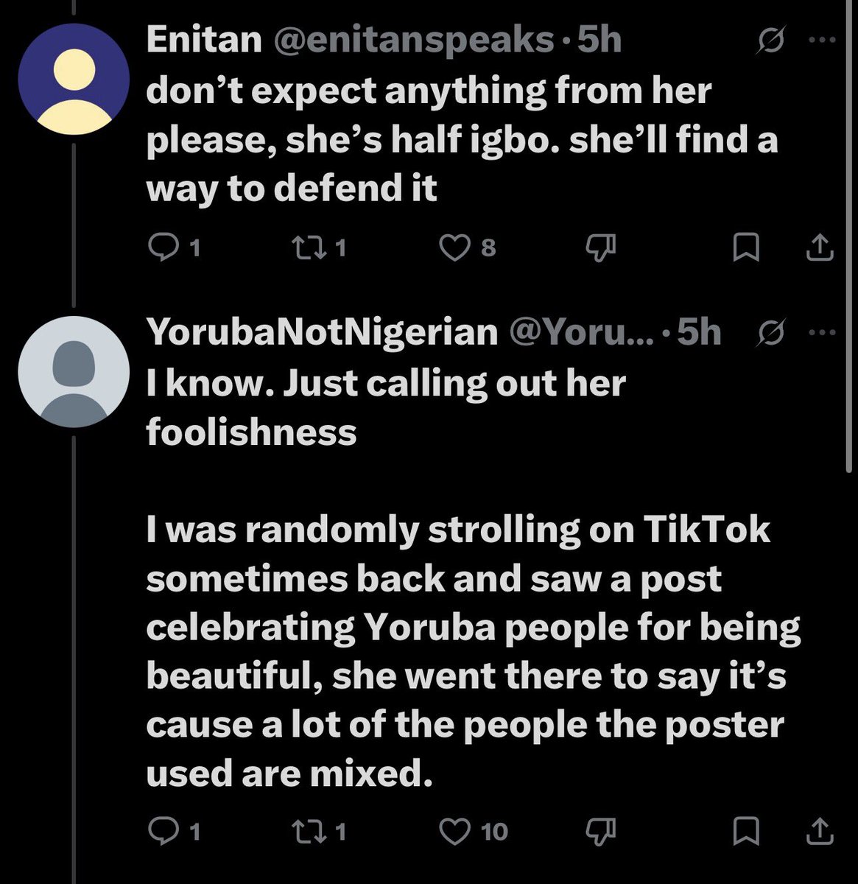Viewport: 858px width, 884px height.
Task: Bookmark YorubaNotNigerian's tweet
Action: (746, 831)
